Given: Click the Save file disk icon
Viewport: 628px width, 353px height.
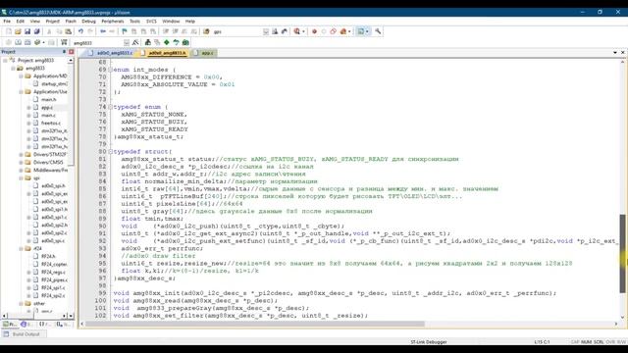Looking at the screenshot, I should click(x=27, y=31).
